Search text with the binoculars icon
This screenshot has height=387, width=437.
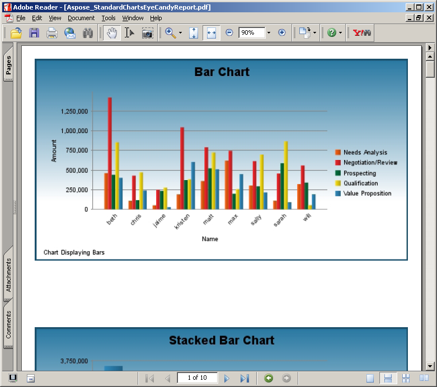(x=87, y=33)
